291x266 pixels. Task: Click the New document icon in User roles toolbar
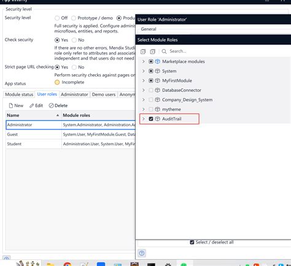(11, 105)
